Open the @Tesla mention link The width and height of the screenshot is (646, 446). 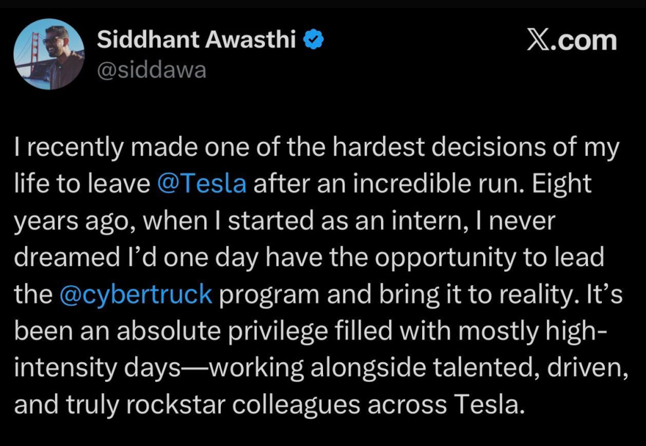click(202, 185)
